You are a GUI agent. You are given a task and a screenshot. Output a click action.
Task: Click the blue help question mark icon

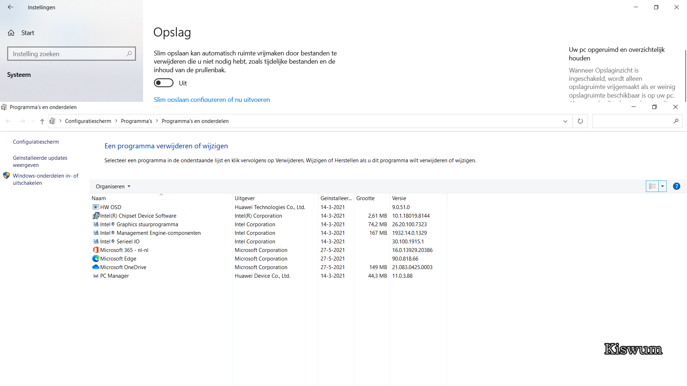coord(677,186)
